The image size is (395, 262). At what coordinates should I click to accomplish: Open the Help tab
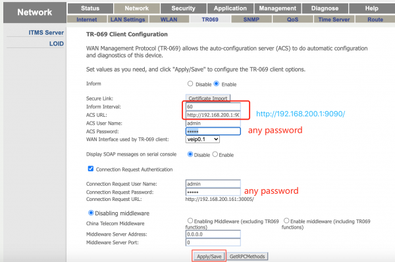click(371, 9)
